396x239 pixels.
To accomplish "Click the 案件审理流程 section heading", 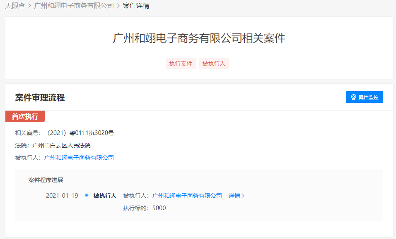I will click(x=40, y=97).
